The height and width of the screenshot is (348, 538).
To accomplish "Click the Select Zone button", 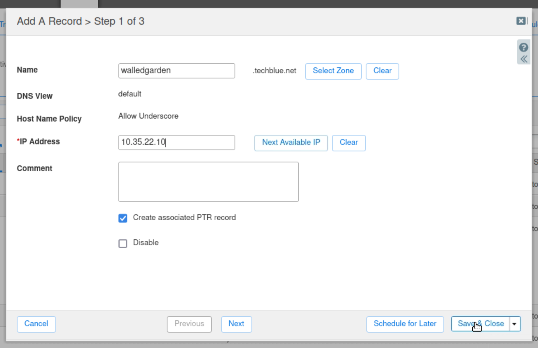I will pos(333,71).
